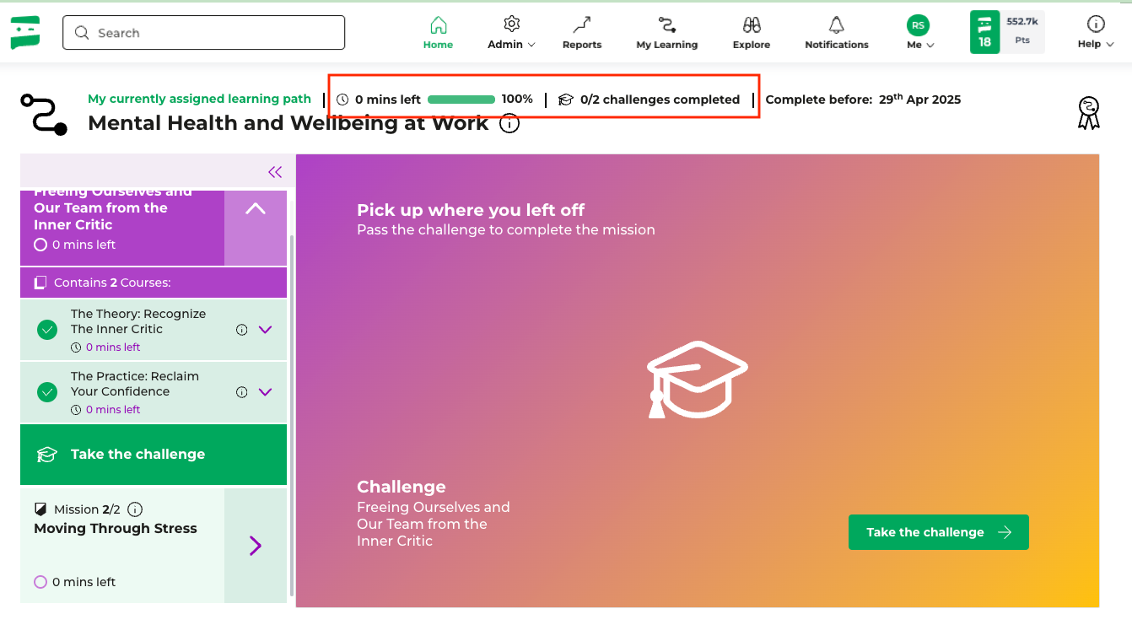Click into the Search field
1132x641 pixels.
pos(204,33)
